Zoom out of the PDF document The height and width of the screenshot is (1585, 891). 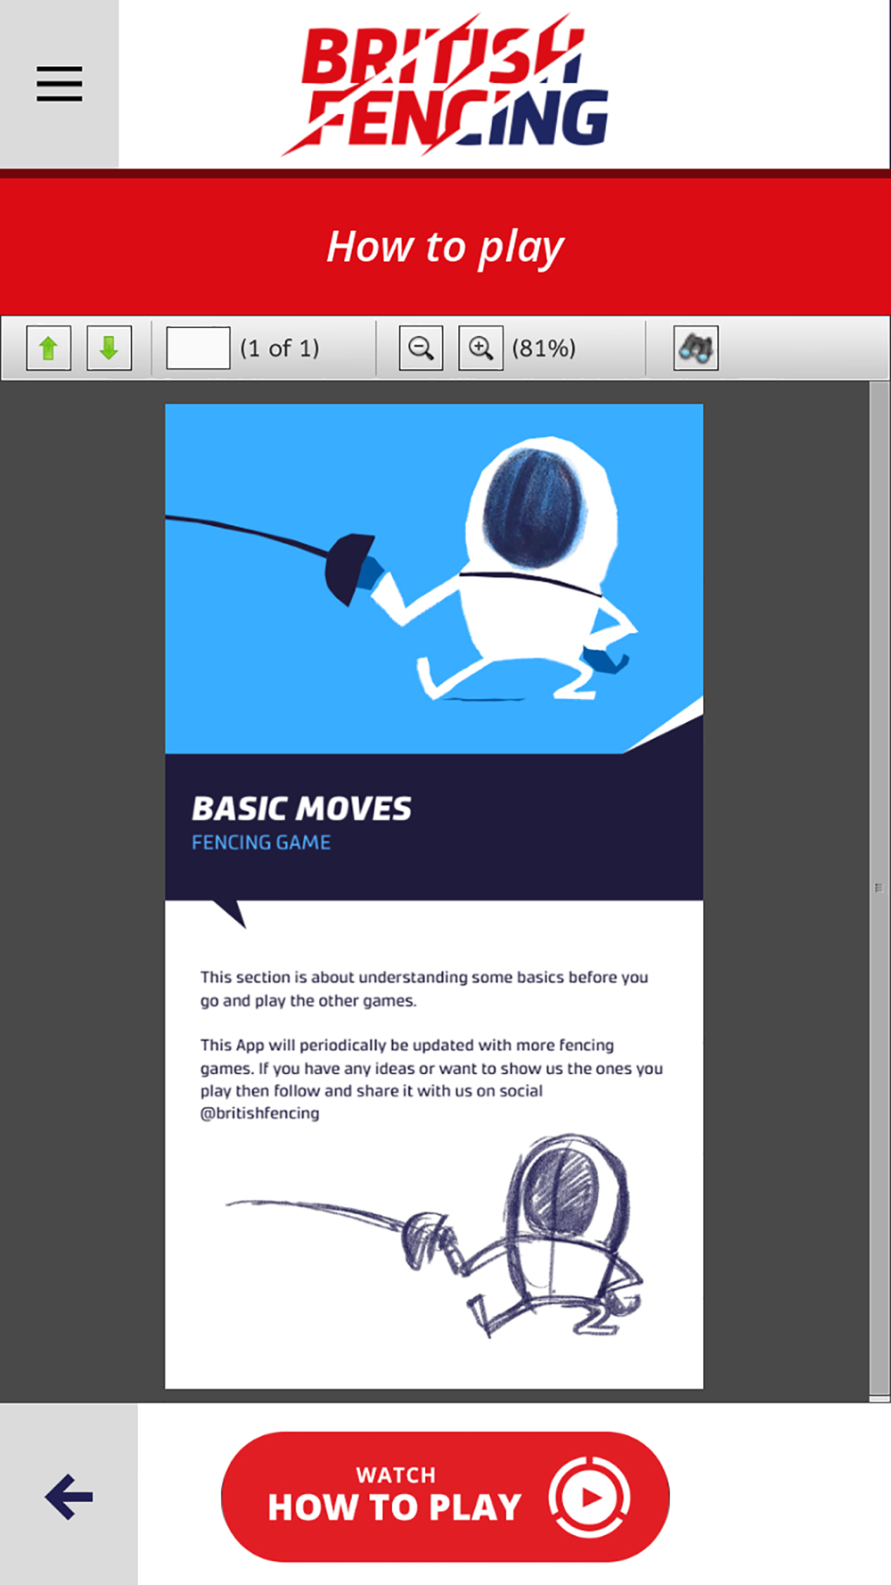(x=421, y=348)
